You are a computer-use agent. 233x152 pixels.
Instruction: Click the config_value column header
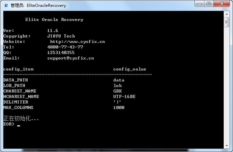click(130, 69)
